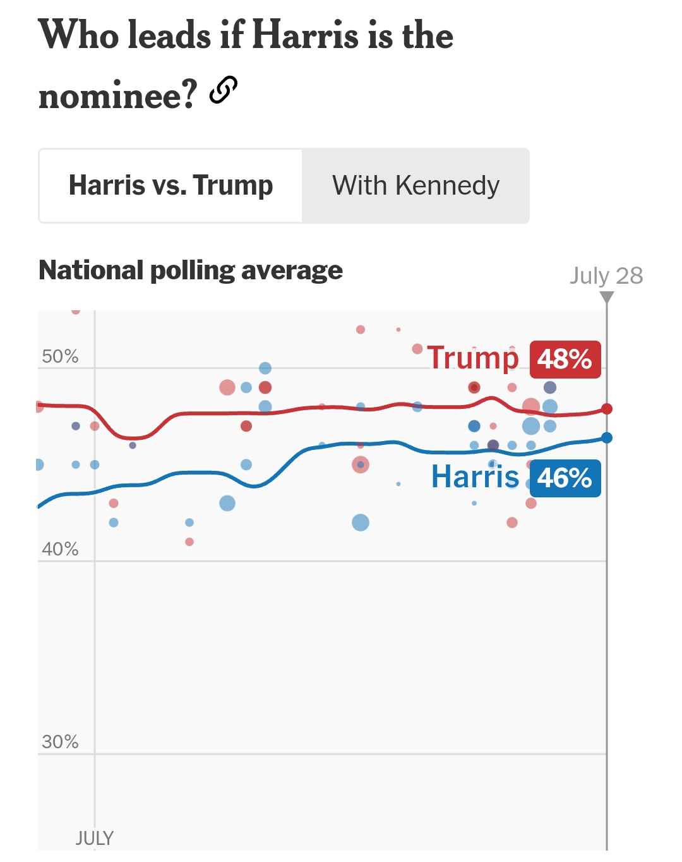This screenshot has width=682, height=862.
Task: Click the blue Harris line label
Action: 475,477
